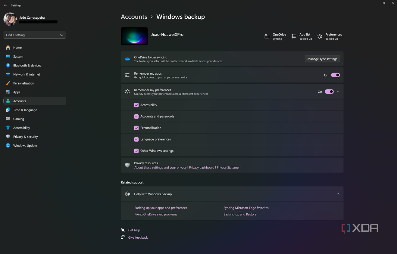This screenshot has width=397, height=254.
Task: Turn off Remember my preferences toggle
Action: [329, 92]
